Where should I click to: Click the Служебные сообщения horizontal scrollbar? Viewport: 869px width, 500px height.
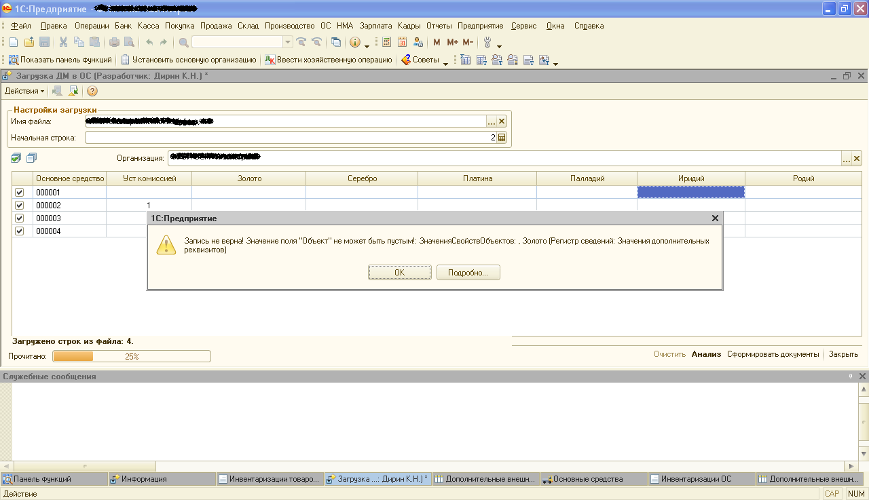[429, 466]
